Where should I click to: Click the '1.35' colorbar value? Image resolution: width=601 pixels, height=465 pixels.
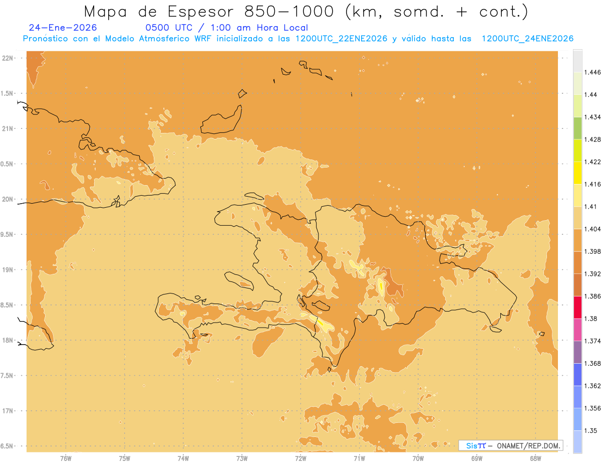pyautogui.click(x=591, y=430)
